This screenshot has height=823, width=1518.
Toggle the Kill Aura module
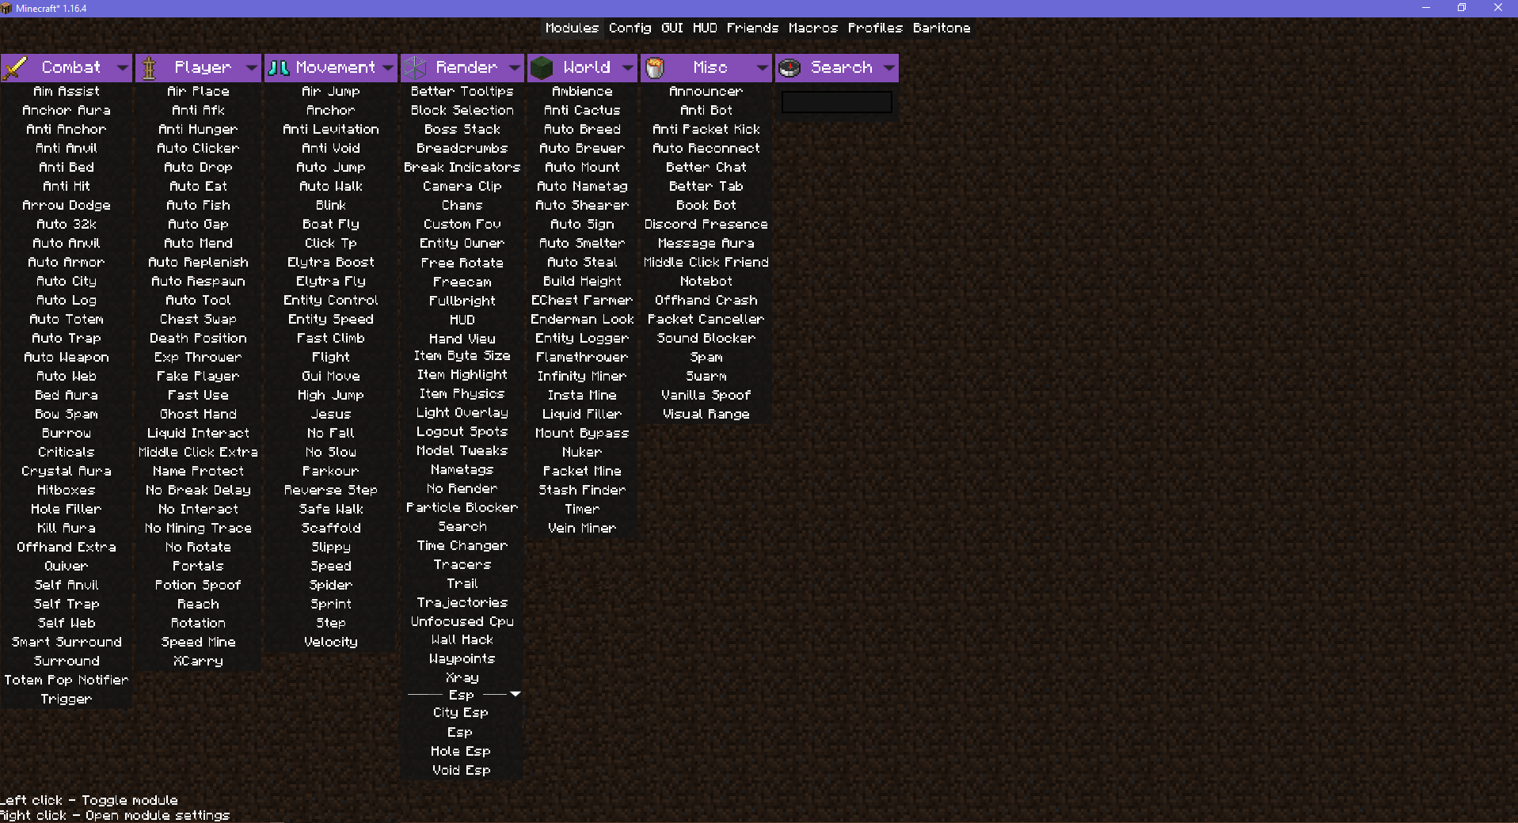(x=67, y=528)
